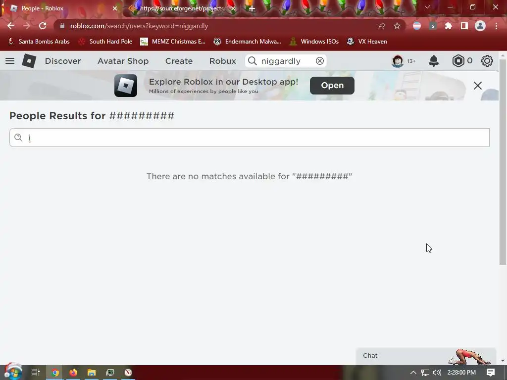
Task: Click the browser back arrow
Action: [x=11, y=26]
